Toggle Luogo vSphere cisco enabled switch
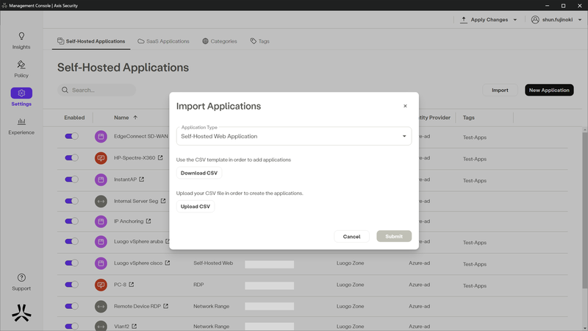 pyautogui.click(x=71, y=263)
